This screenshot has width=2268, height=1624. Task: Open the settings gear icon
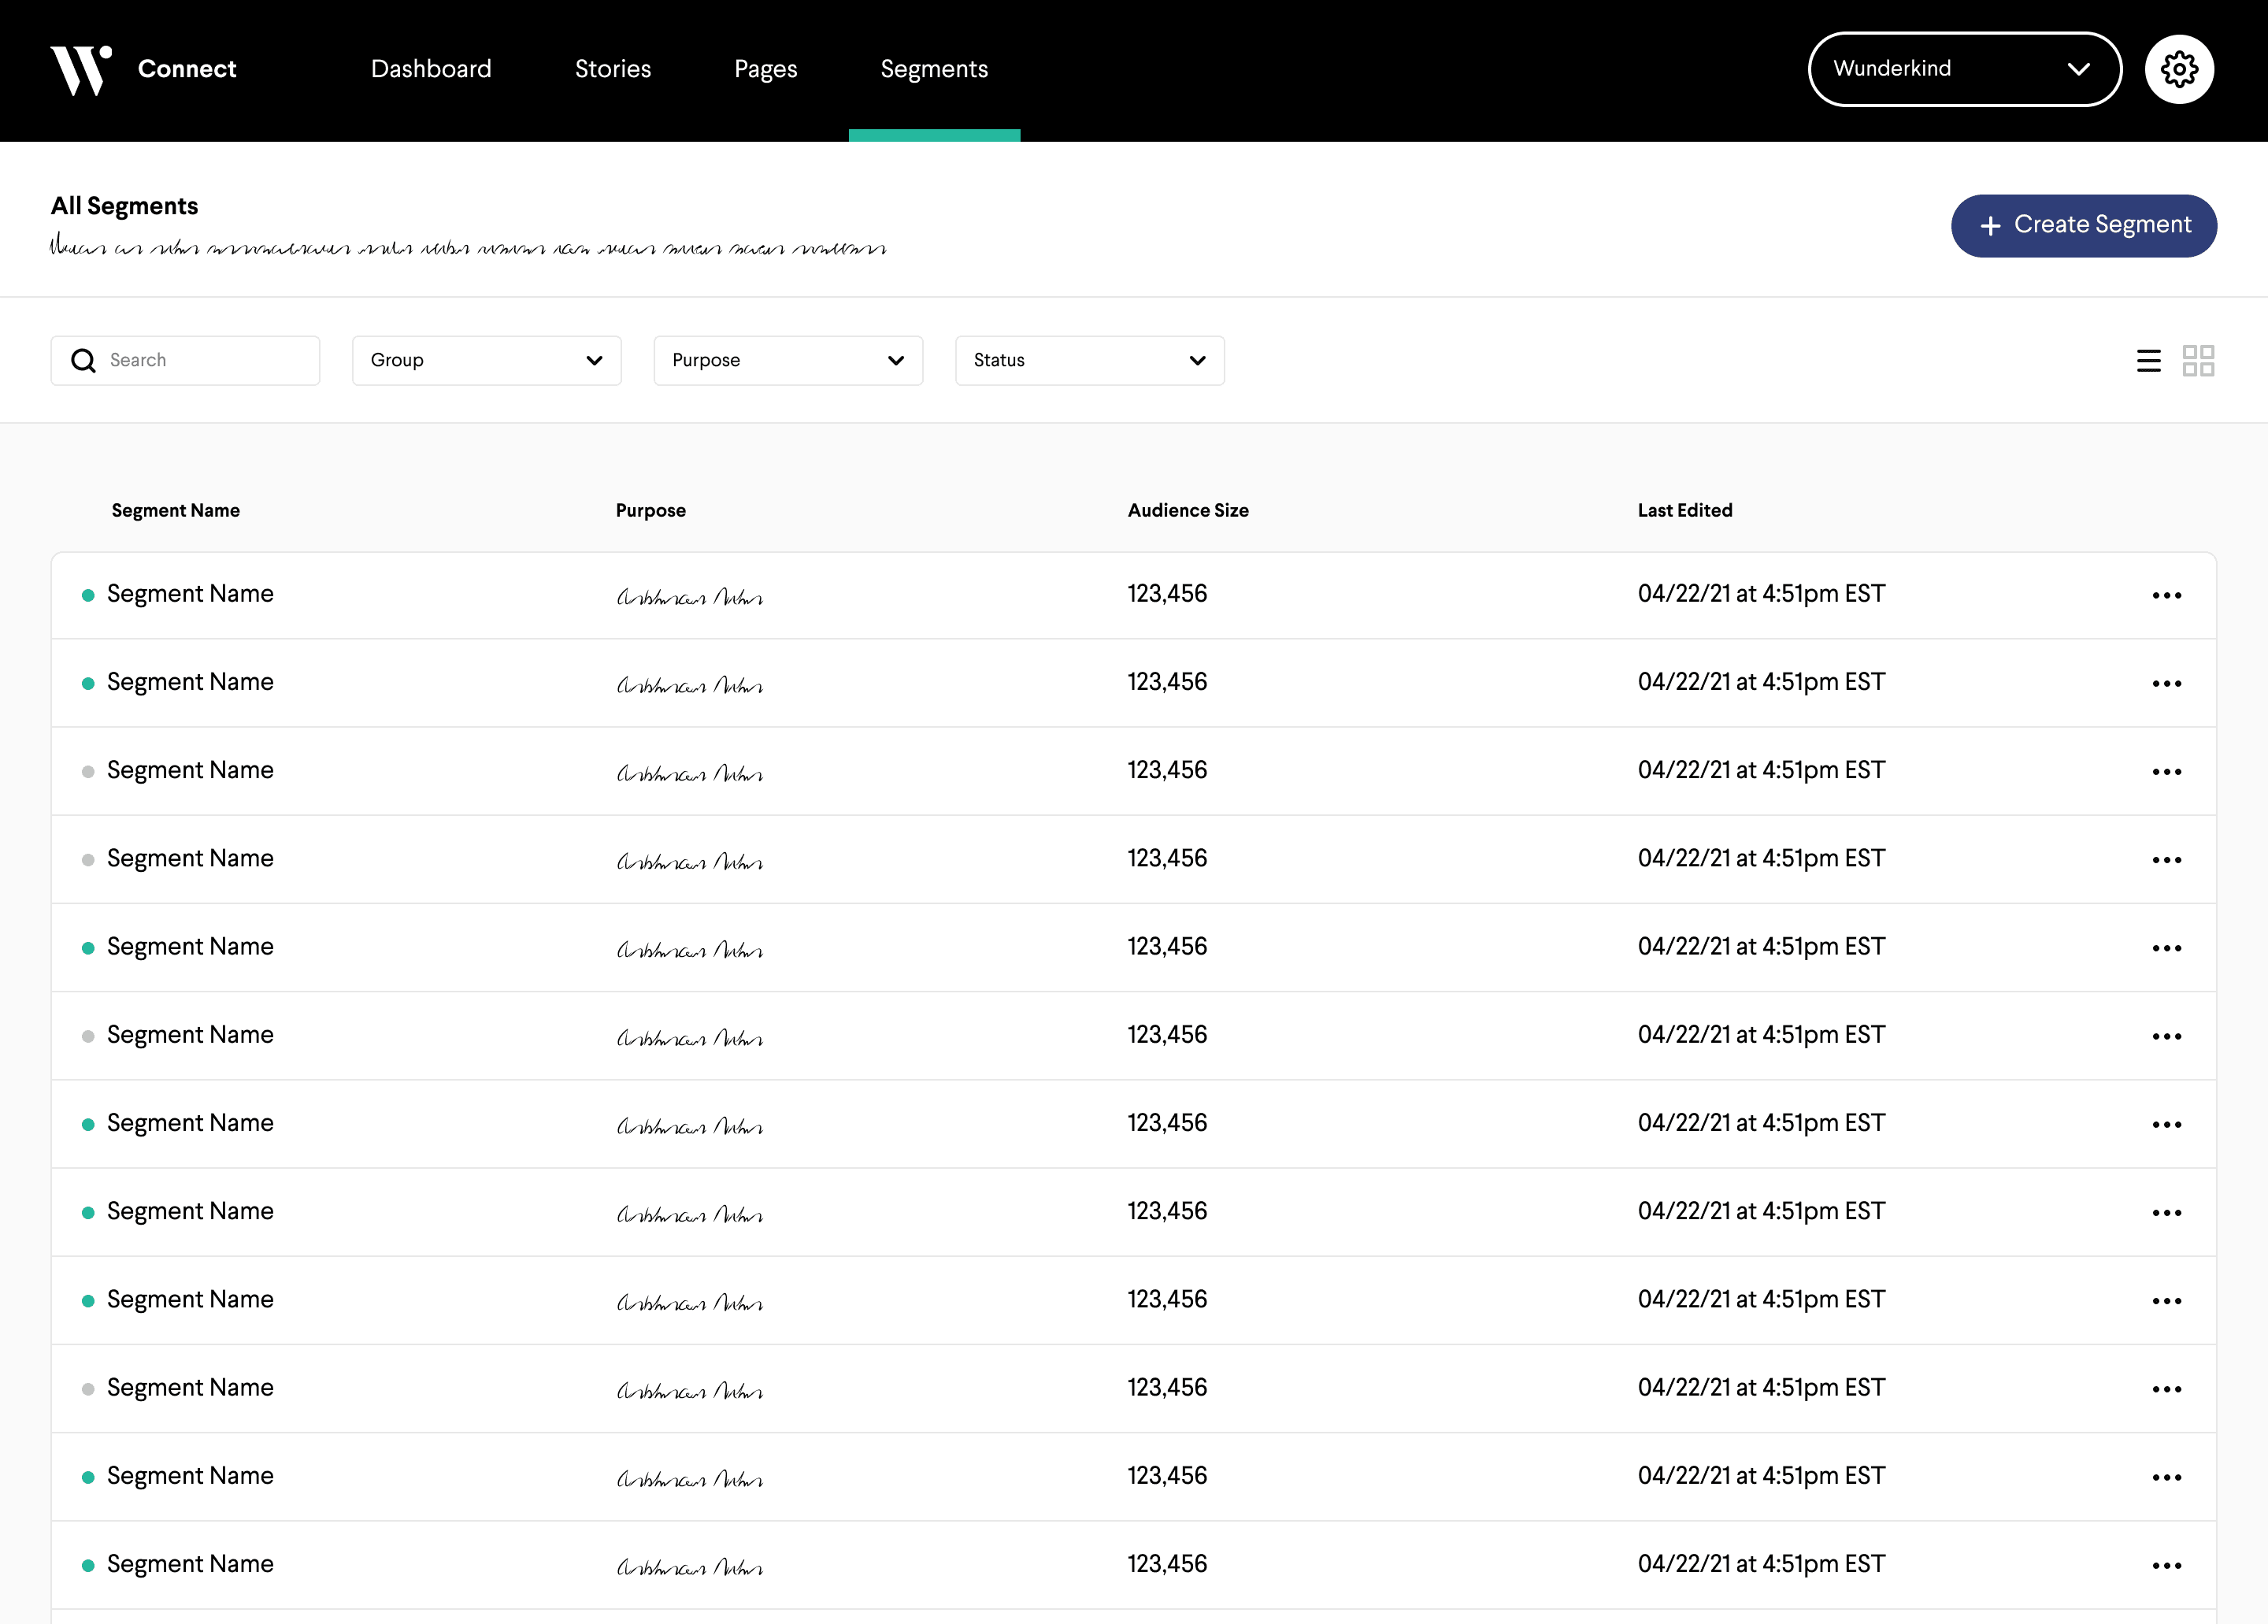click(x=2179, y=69)
